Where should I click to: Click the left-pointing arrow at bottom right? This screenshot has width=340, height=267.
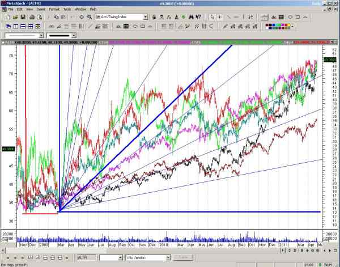(325, 251)
